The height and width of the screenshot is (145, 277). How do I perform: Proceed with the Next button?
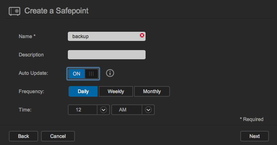click(x=254, y=136)
